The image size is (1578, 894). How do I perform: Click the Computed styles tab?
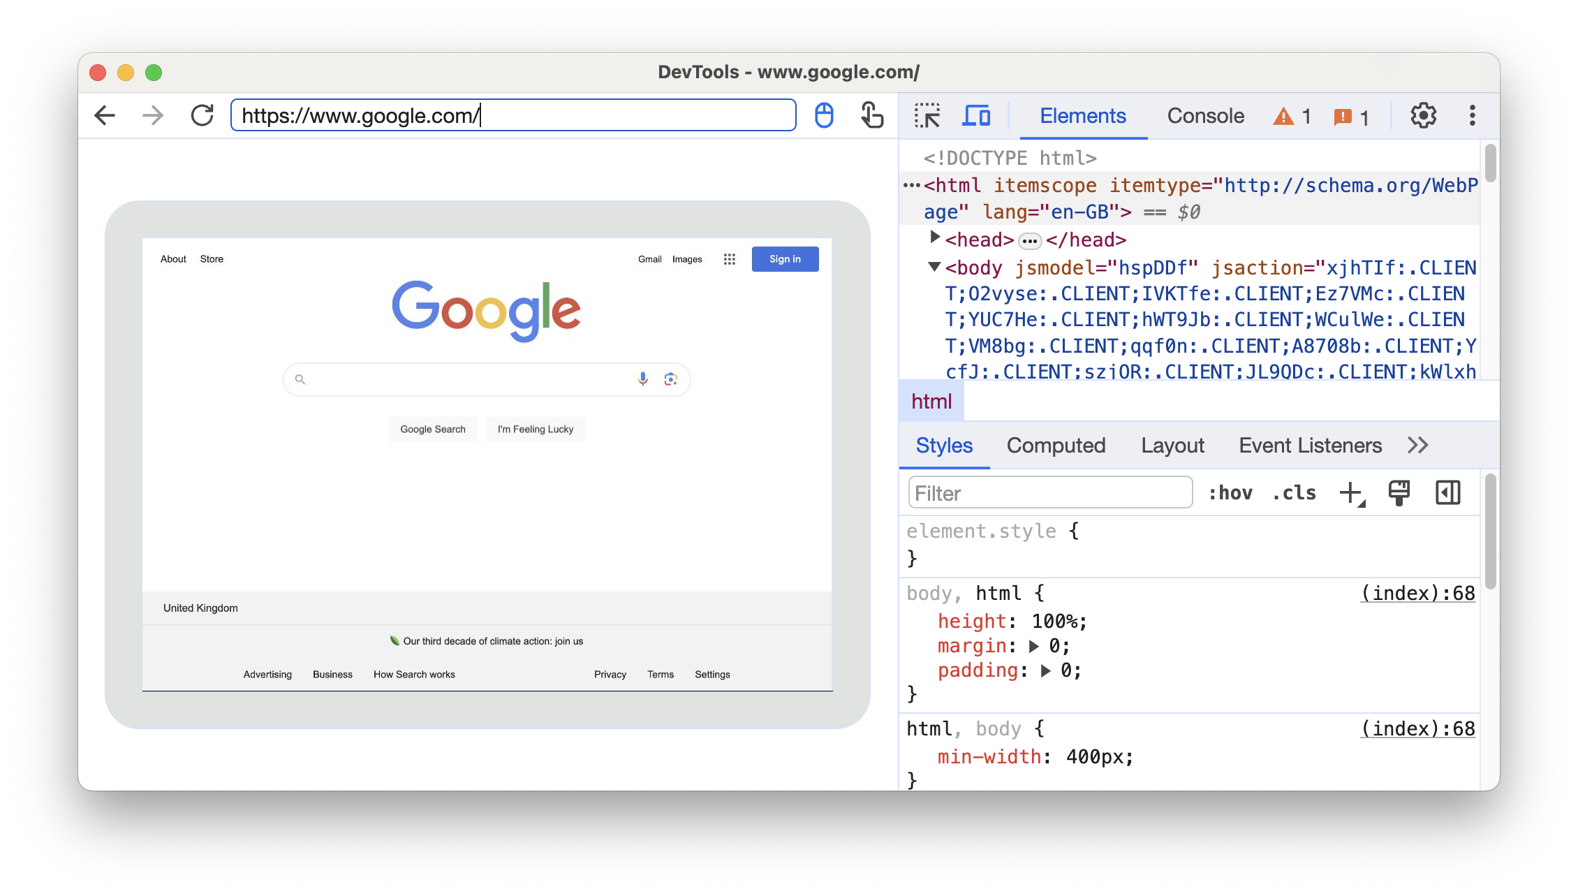click(x=1056, y=446)
